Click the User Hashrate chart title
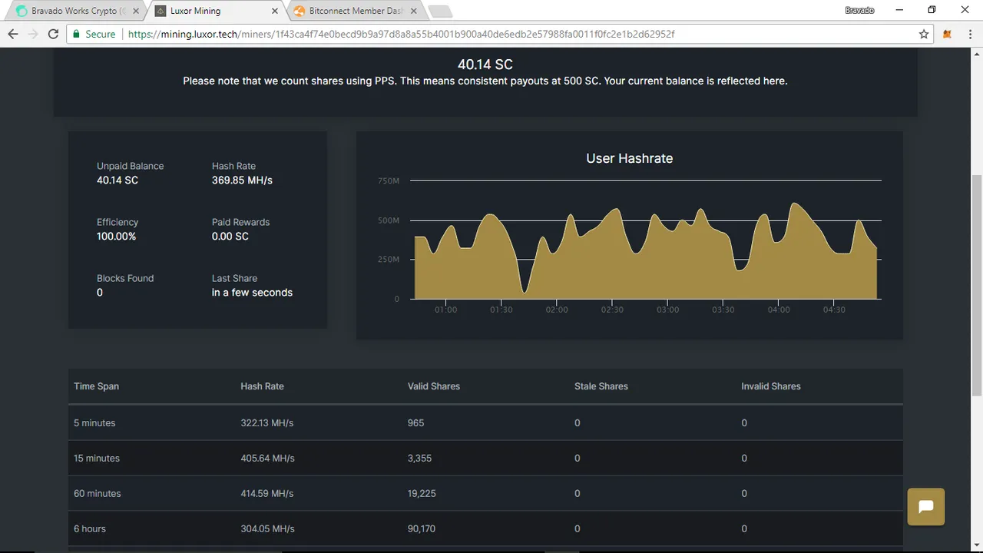The height and width of the screenshot is (553, 983). click(x=630, y=158)
